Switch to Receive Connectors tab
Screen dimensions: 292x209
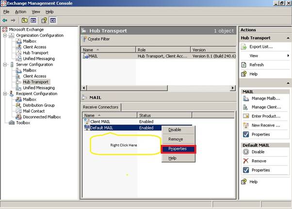point(100,107)
